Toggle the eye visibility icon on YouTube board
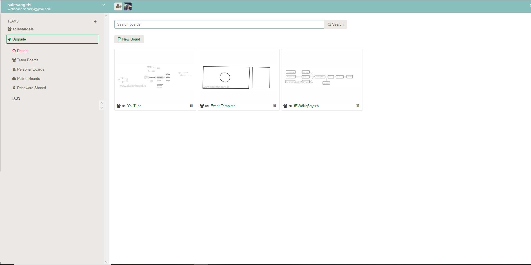 pos(123,106)
